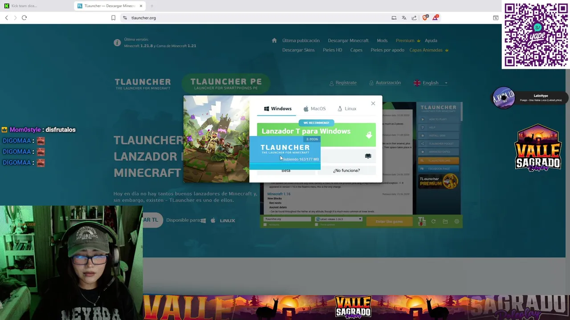570x320 pixels.
Task: Click the info icon beside Última versión
Action: [117, 43]
